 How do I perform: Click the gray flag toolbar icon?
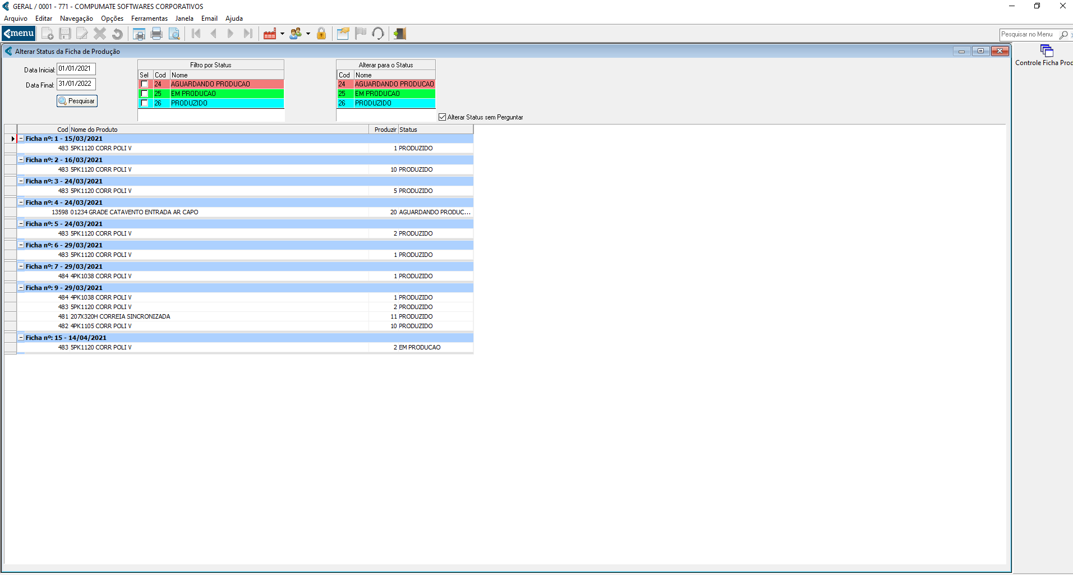tap(361, 34)
